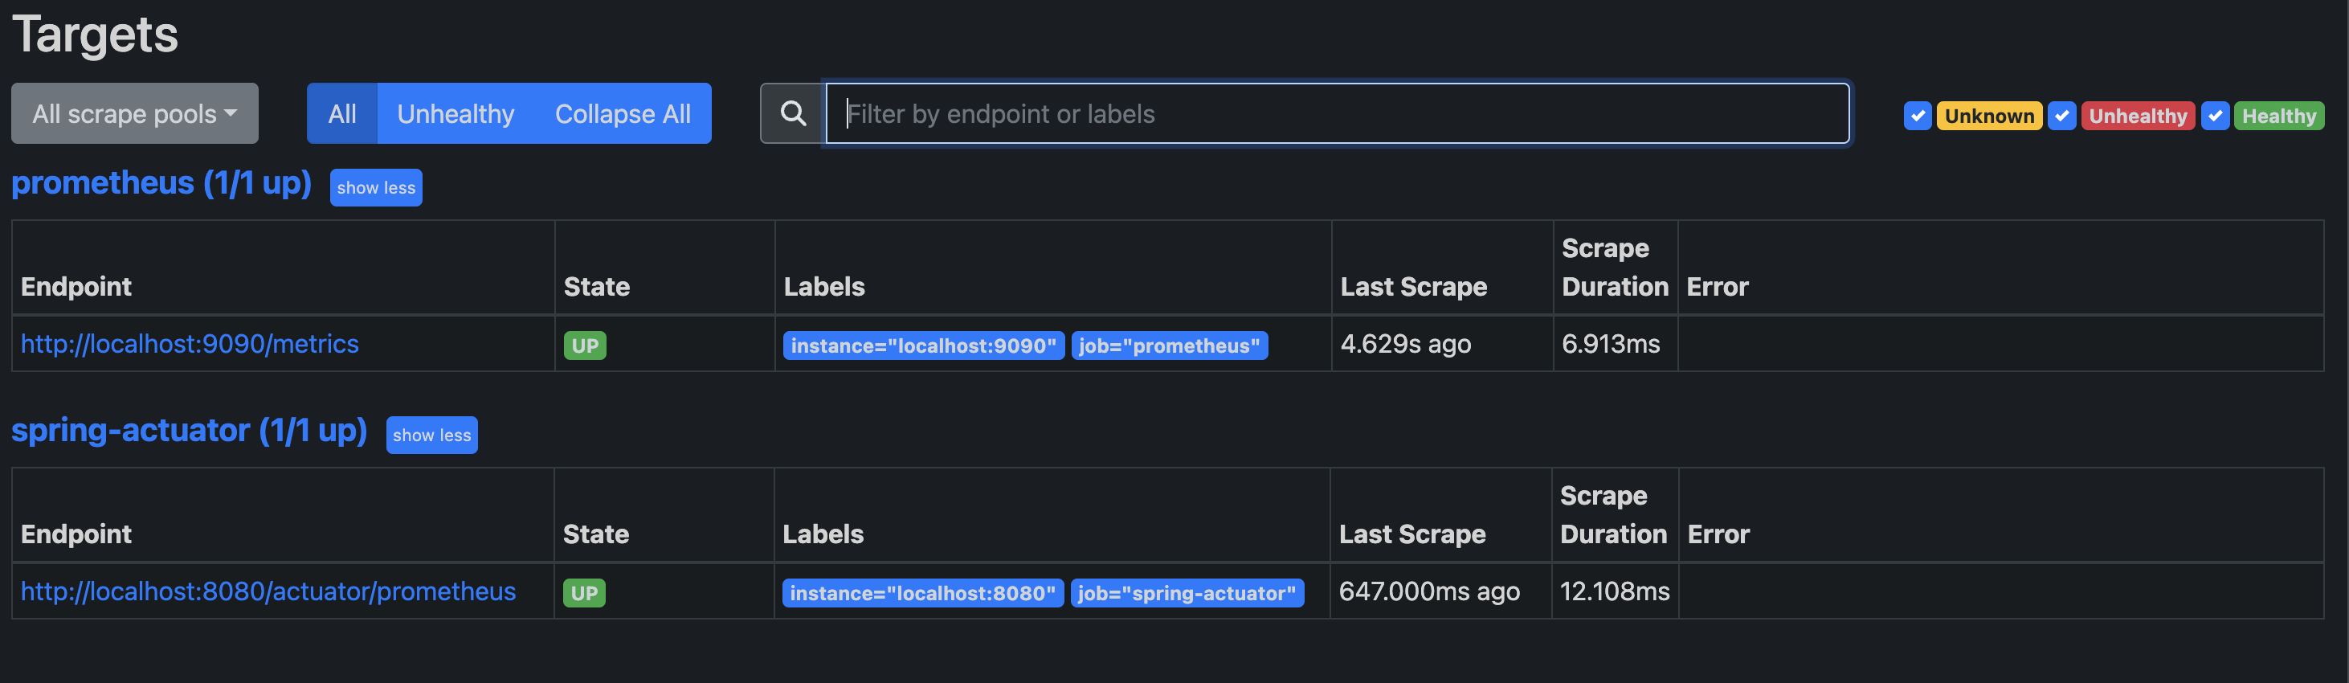Toggle the Unknown state checkbox
2349x683 pixels.
[x=1917, y=116]
